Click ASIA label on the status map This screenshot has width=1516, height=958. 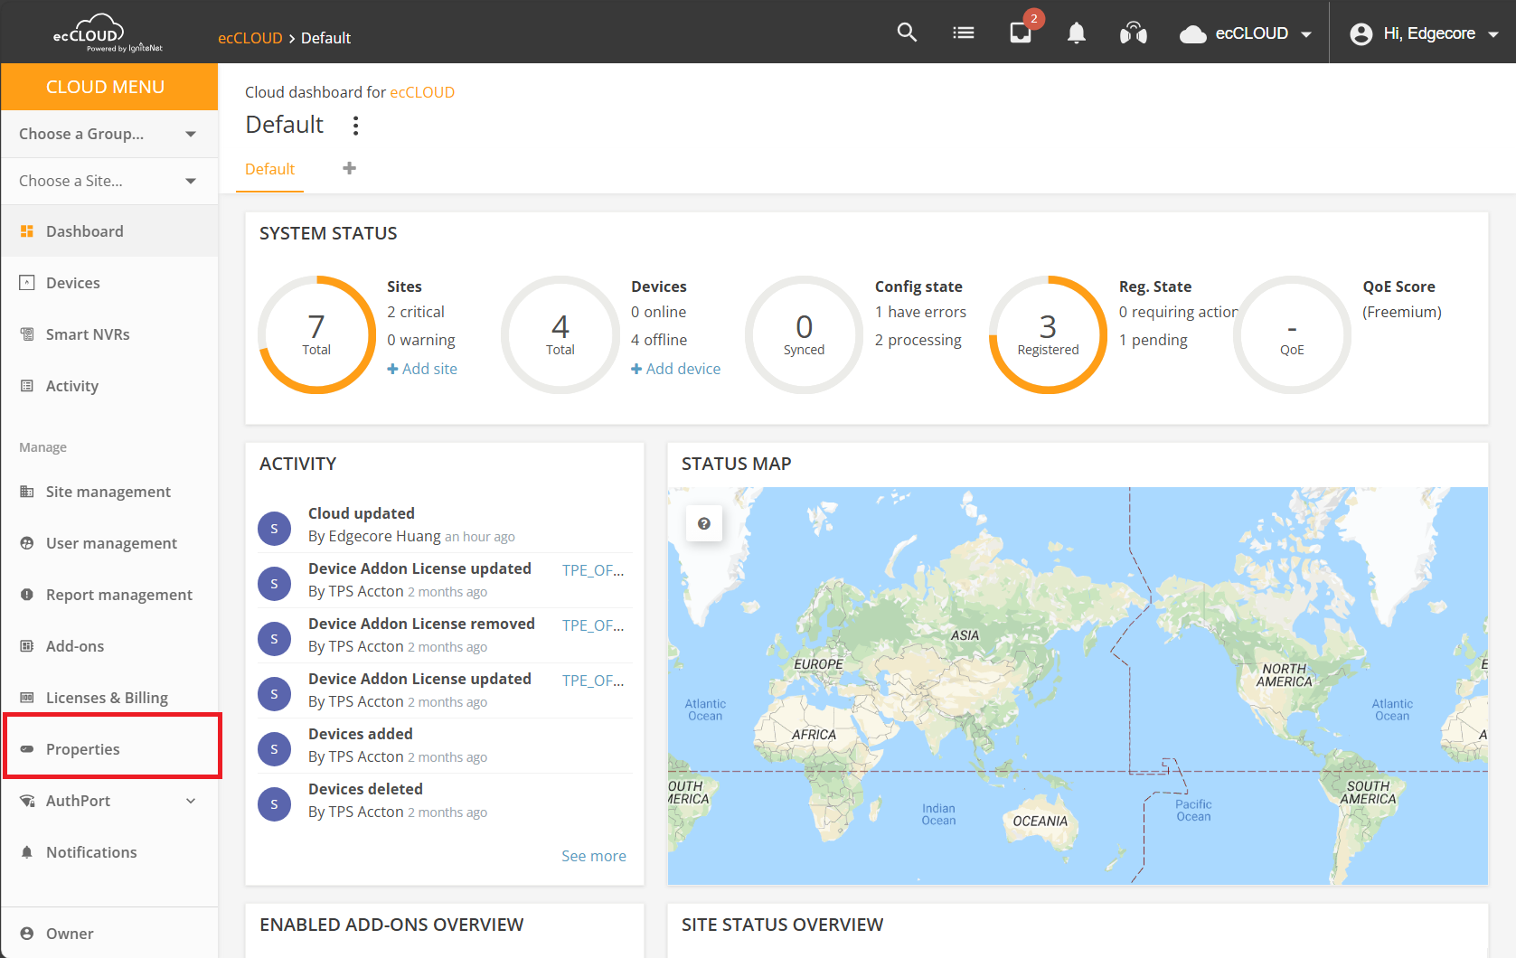click(x=965, y=635)
